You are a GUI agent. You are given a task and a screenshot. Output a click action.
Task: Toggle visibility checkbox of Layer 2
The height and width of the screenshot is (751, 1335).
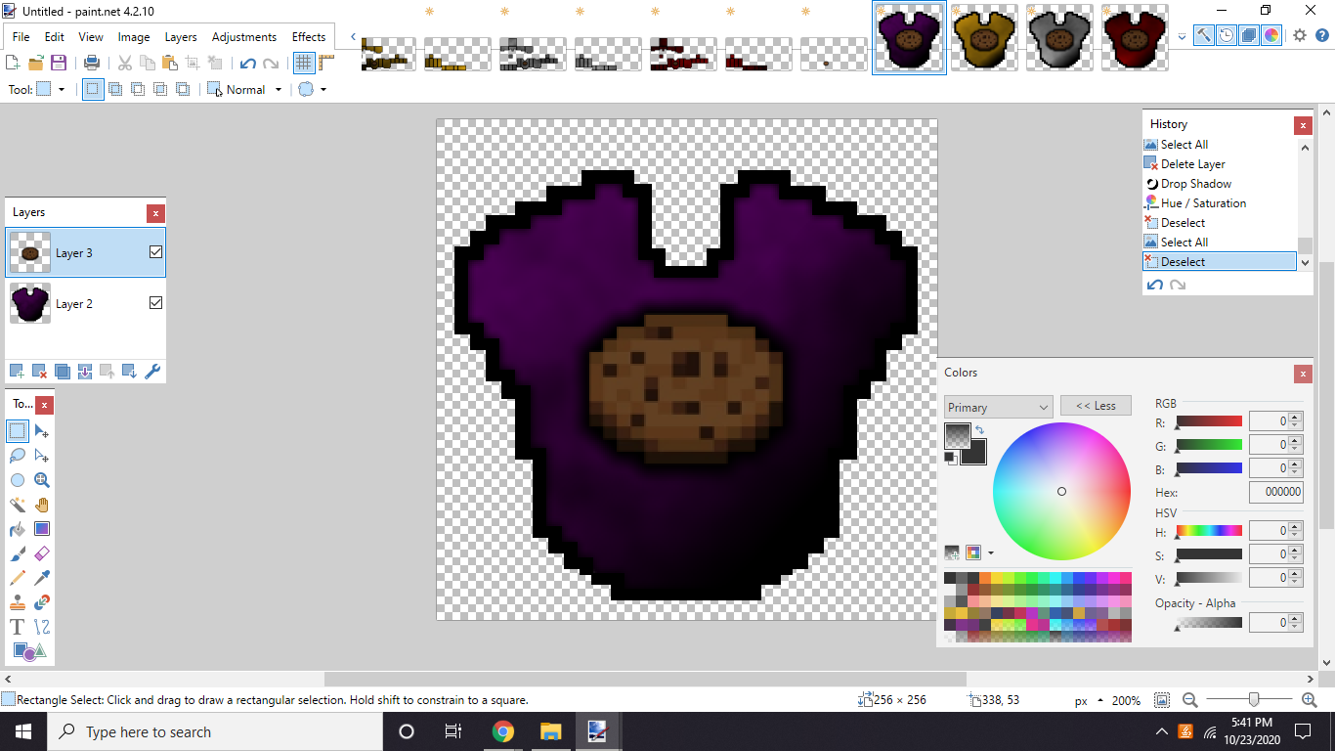[155, 303]
